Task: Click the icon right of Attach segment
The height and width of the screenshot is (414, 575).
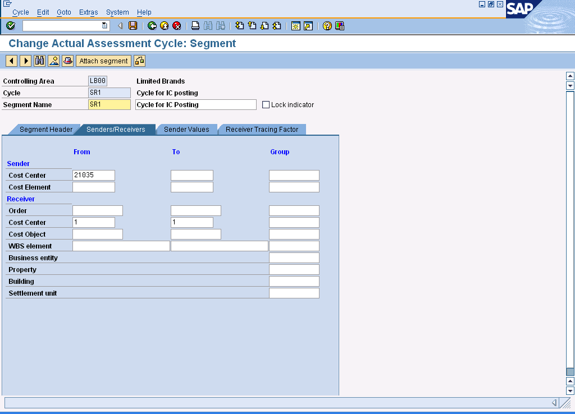Action: [139, 61]
